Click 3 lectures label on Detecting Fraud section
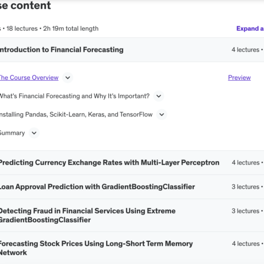This screenshot has width=264, height=264. click(x=245, y=211)
